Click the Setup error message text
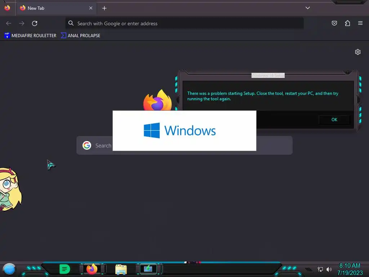The width and height of the screenshot is (369, 277). (263, 96)
